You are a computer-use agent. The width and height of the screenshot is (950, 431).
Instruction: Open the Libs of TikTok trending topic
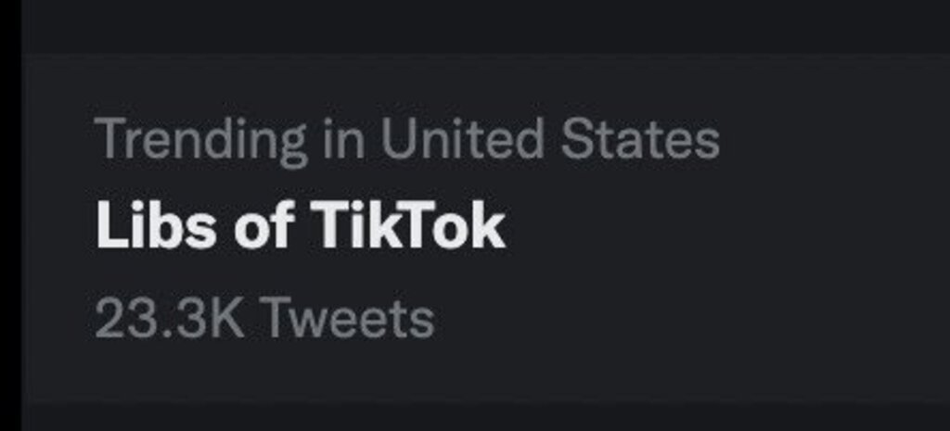tap(301, 227)
